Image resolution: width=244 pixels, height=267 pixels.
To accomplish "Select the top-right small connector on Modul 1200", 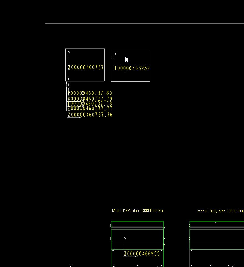I will point(164,228).
